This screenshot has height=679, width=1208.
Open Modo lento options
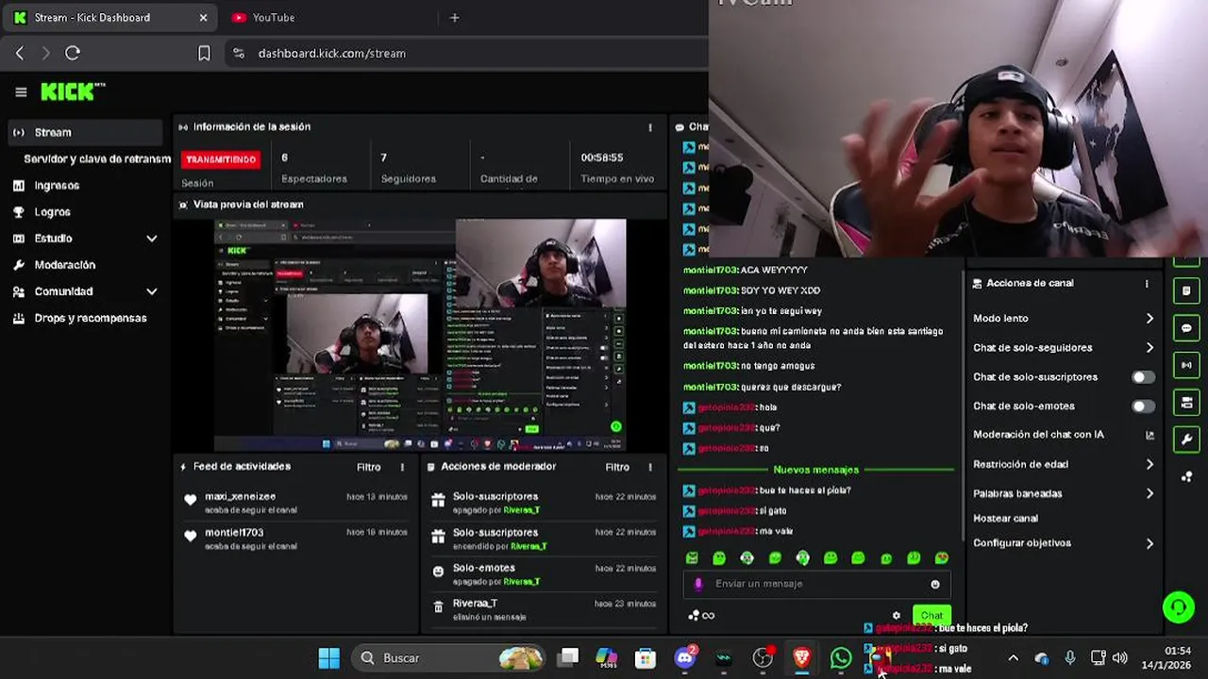click(x=1064, y=319)
